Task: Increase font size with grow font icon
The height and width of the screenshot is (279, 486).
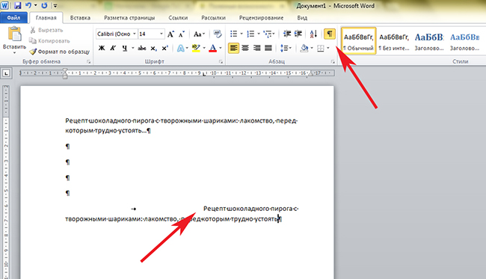Action: click(x=170, y=34)
